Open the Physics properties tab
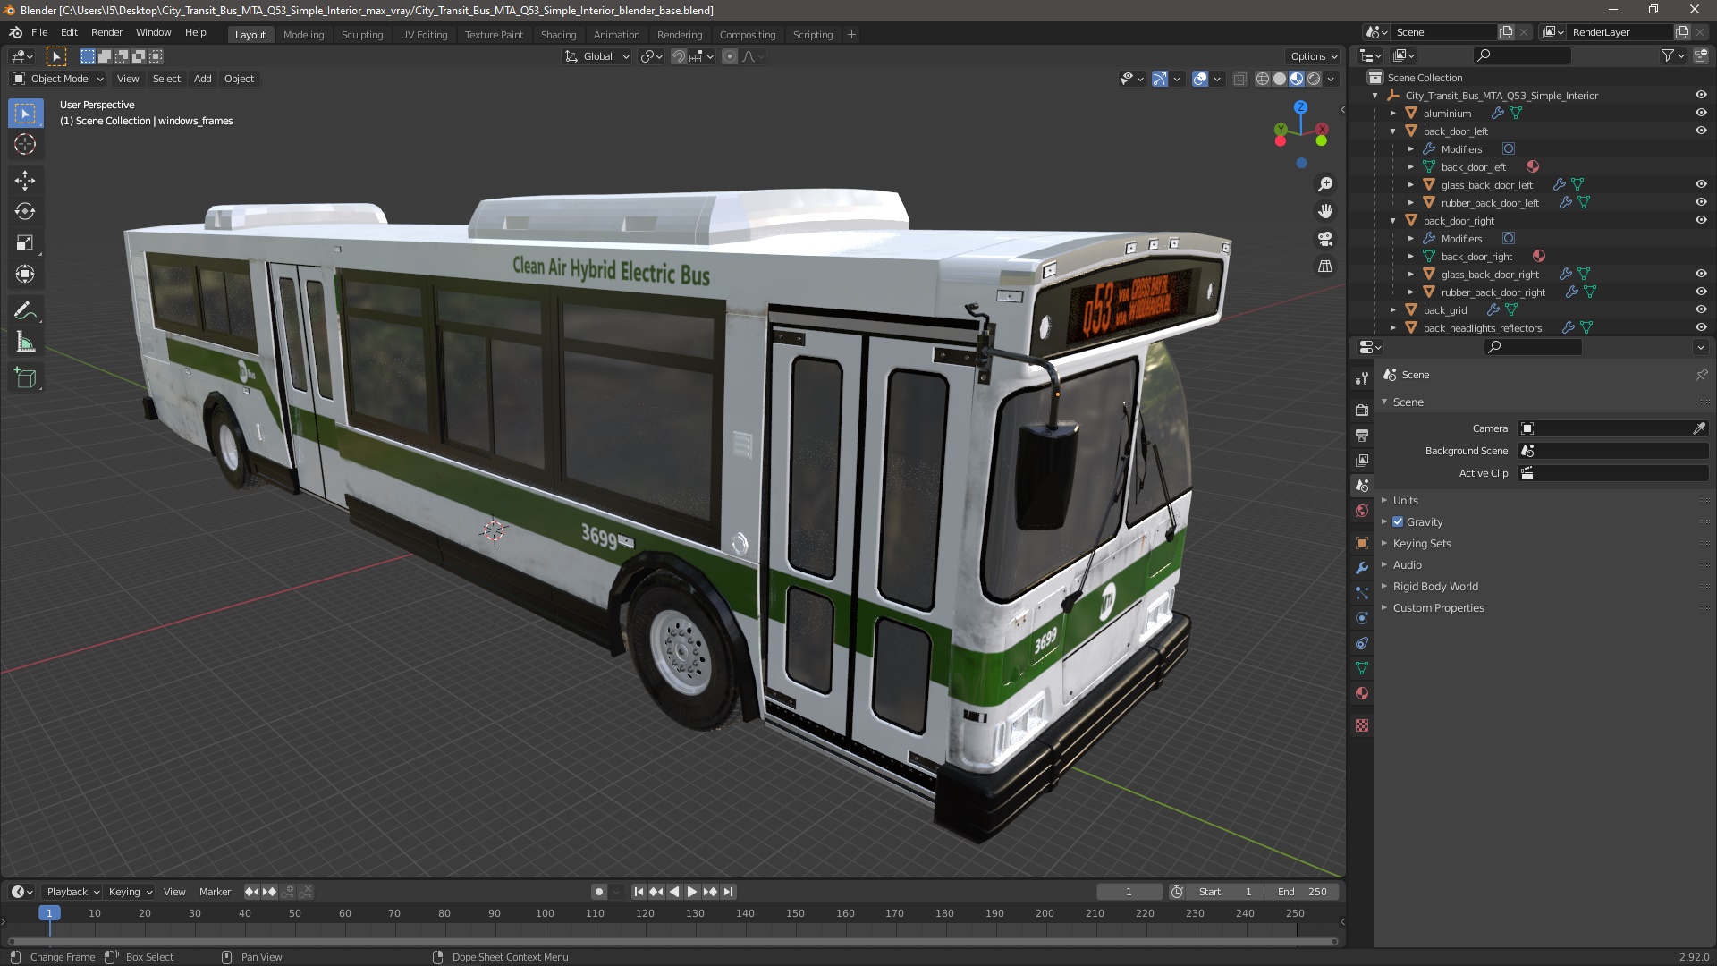This screenshot has width=1717, height=966. (1362, 618)
